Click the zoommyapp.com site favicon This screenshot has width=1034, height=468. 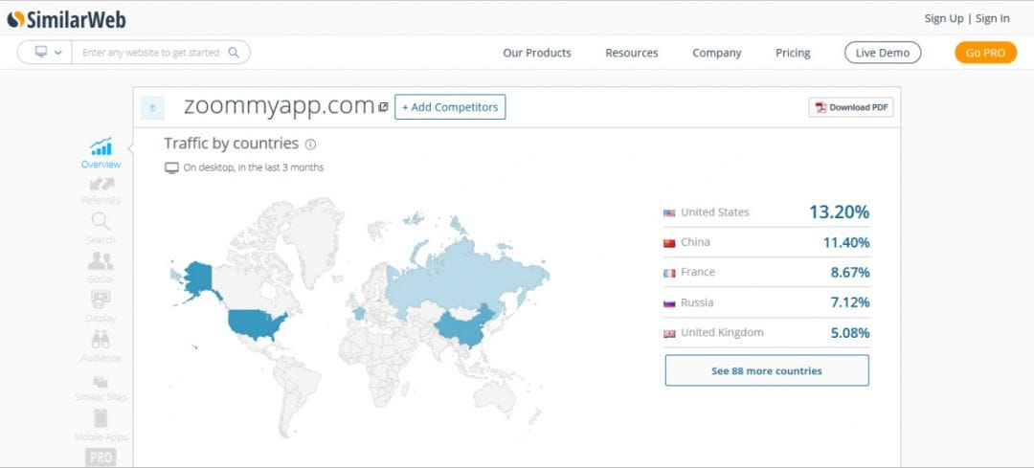click(152, 107)
